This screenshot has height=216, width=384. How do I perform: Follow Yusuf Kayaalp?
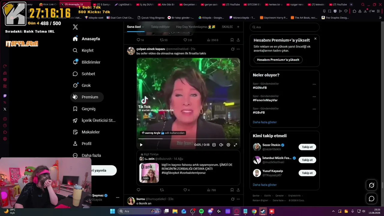tap(307, 173)
